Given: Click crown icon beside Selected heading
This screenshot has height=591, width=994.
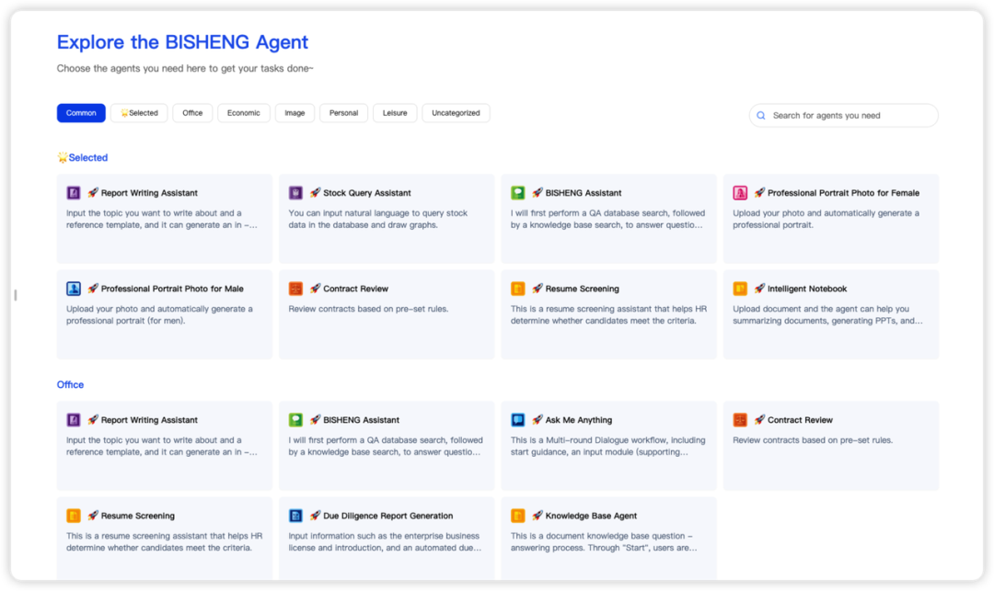Looking at the screenshot, I should (63, 157).
